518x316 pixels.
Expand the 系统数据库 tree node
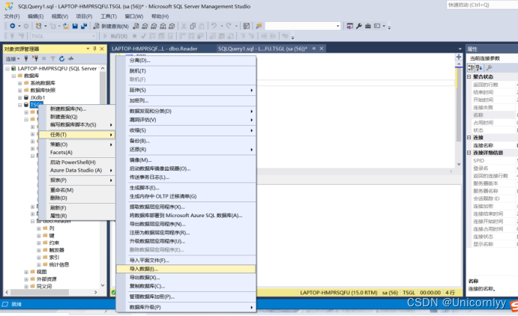click(x=19, y=83)
